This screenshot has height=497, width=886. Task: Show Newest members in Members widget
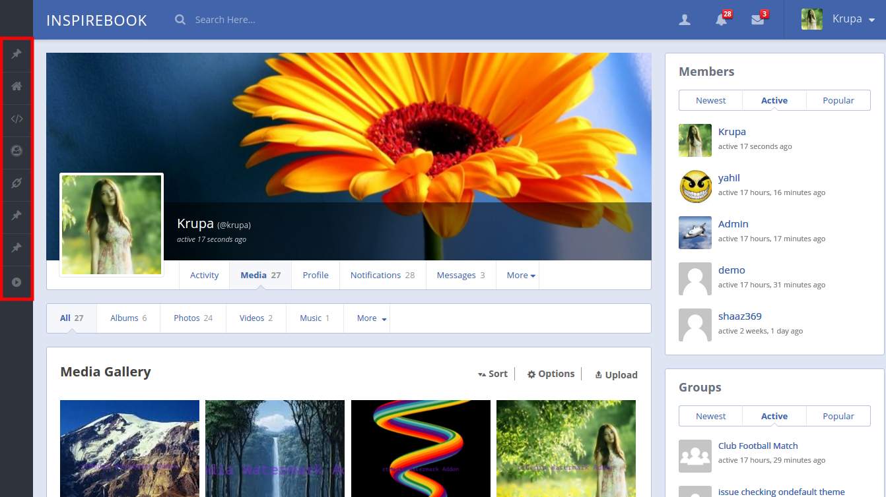click(710, 100)
